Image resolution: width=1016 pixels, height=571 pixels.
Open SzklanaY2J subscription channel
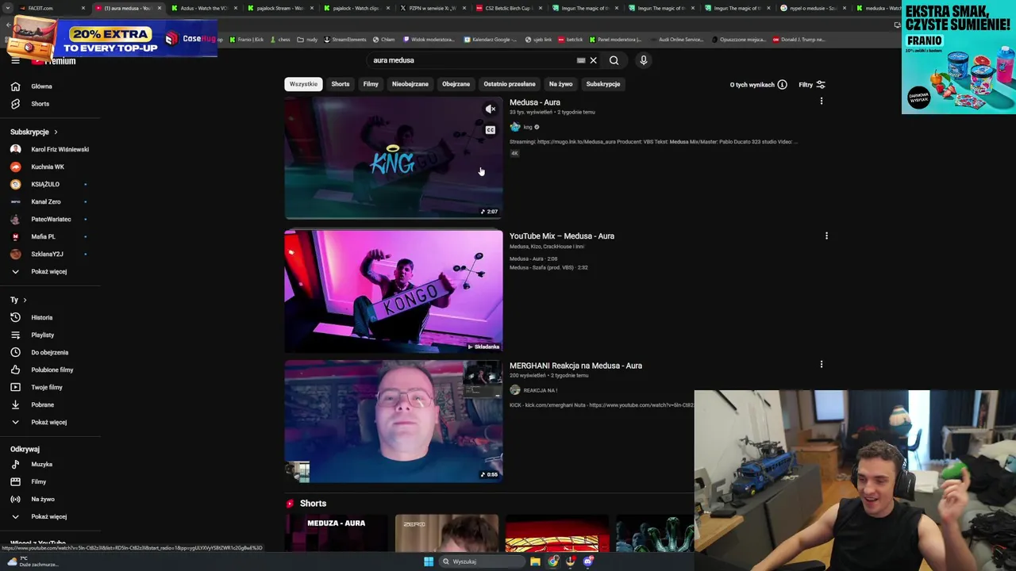pyautogui.click(x=47, y=254)
